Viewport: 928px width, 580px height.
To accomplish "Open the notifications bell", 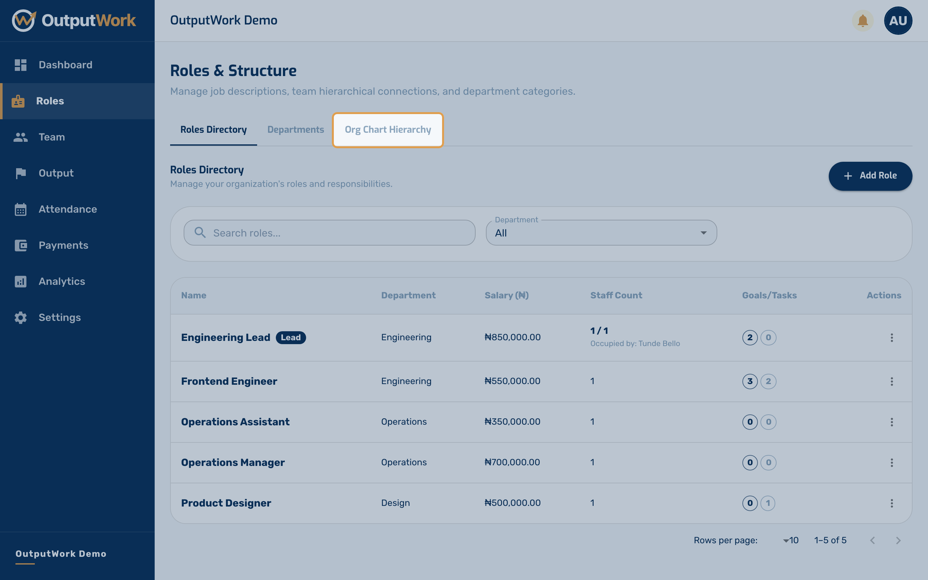I will pos(862,20).
